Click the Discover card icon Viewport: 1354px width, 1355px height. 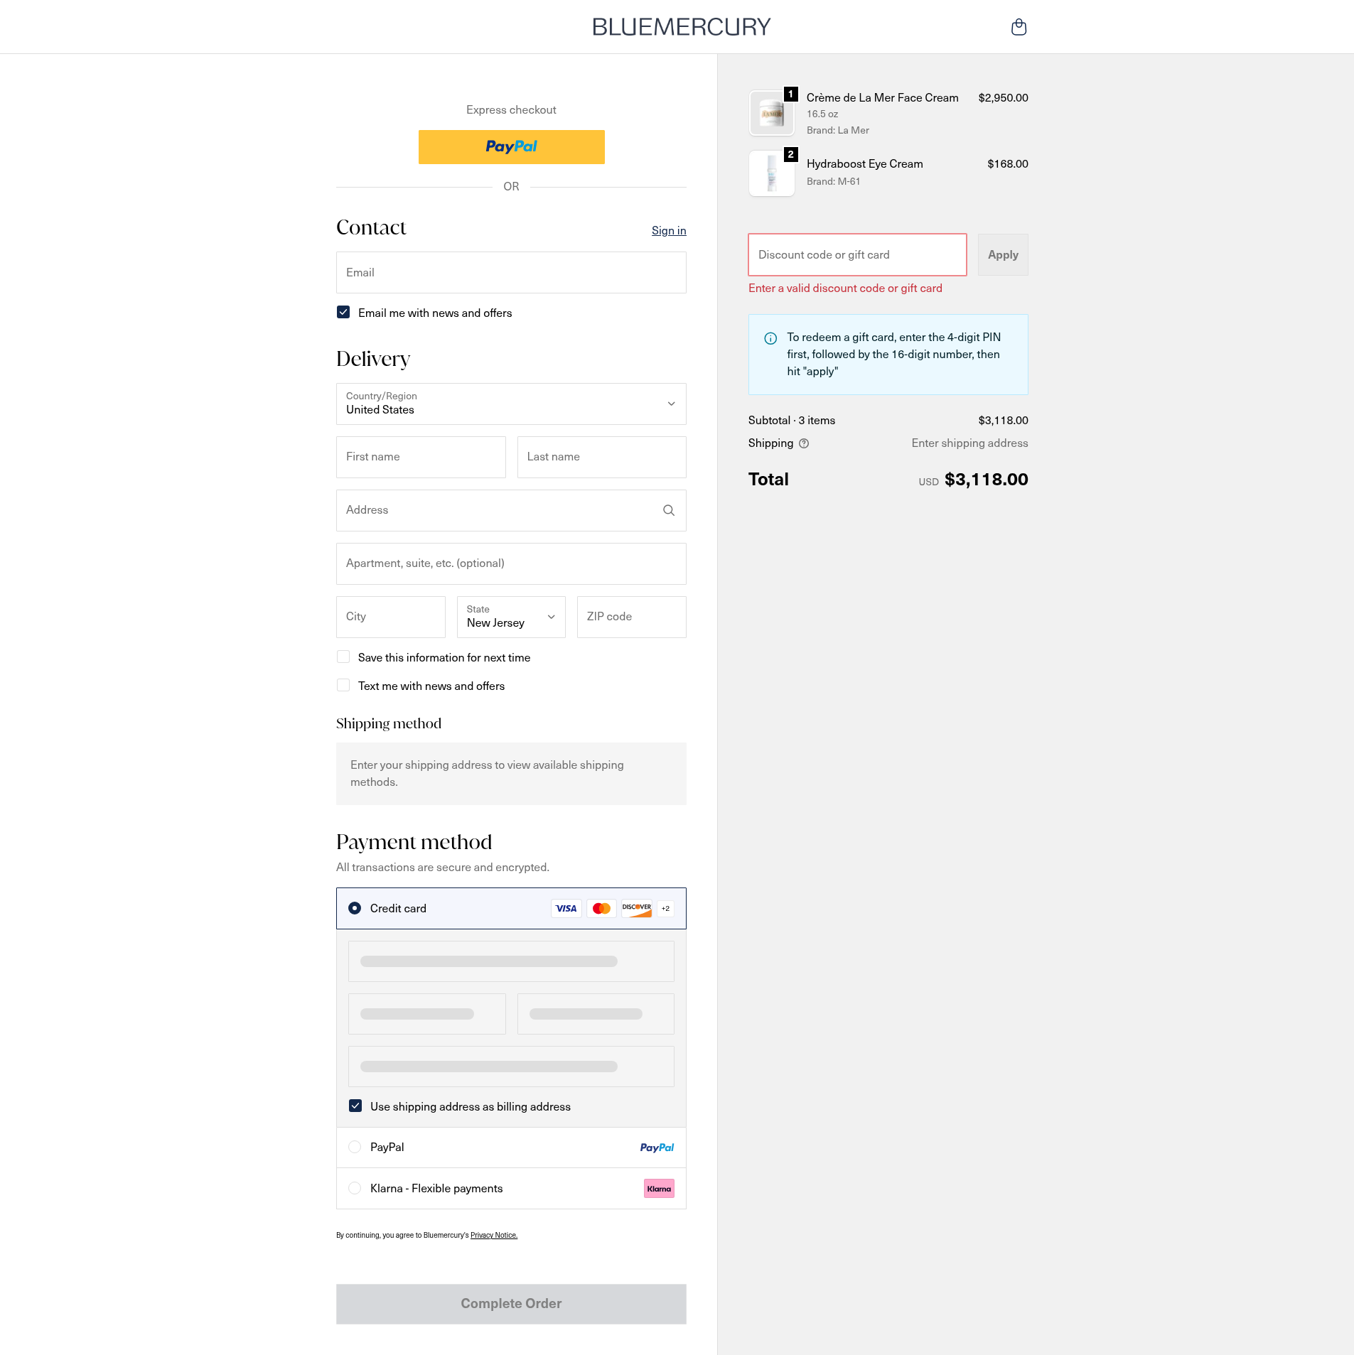[x=636, y=908]
